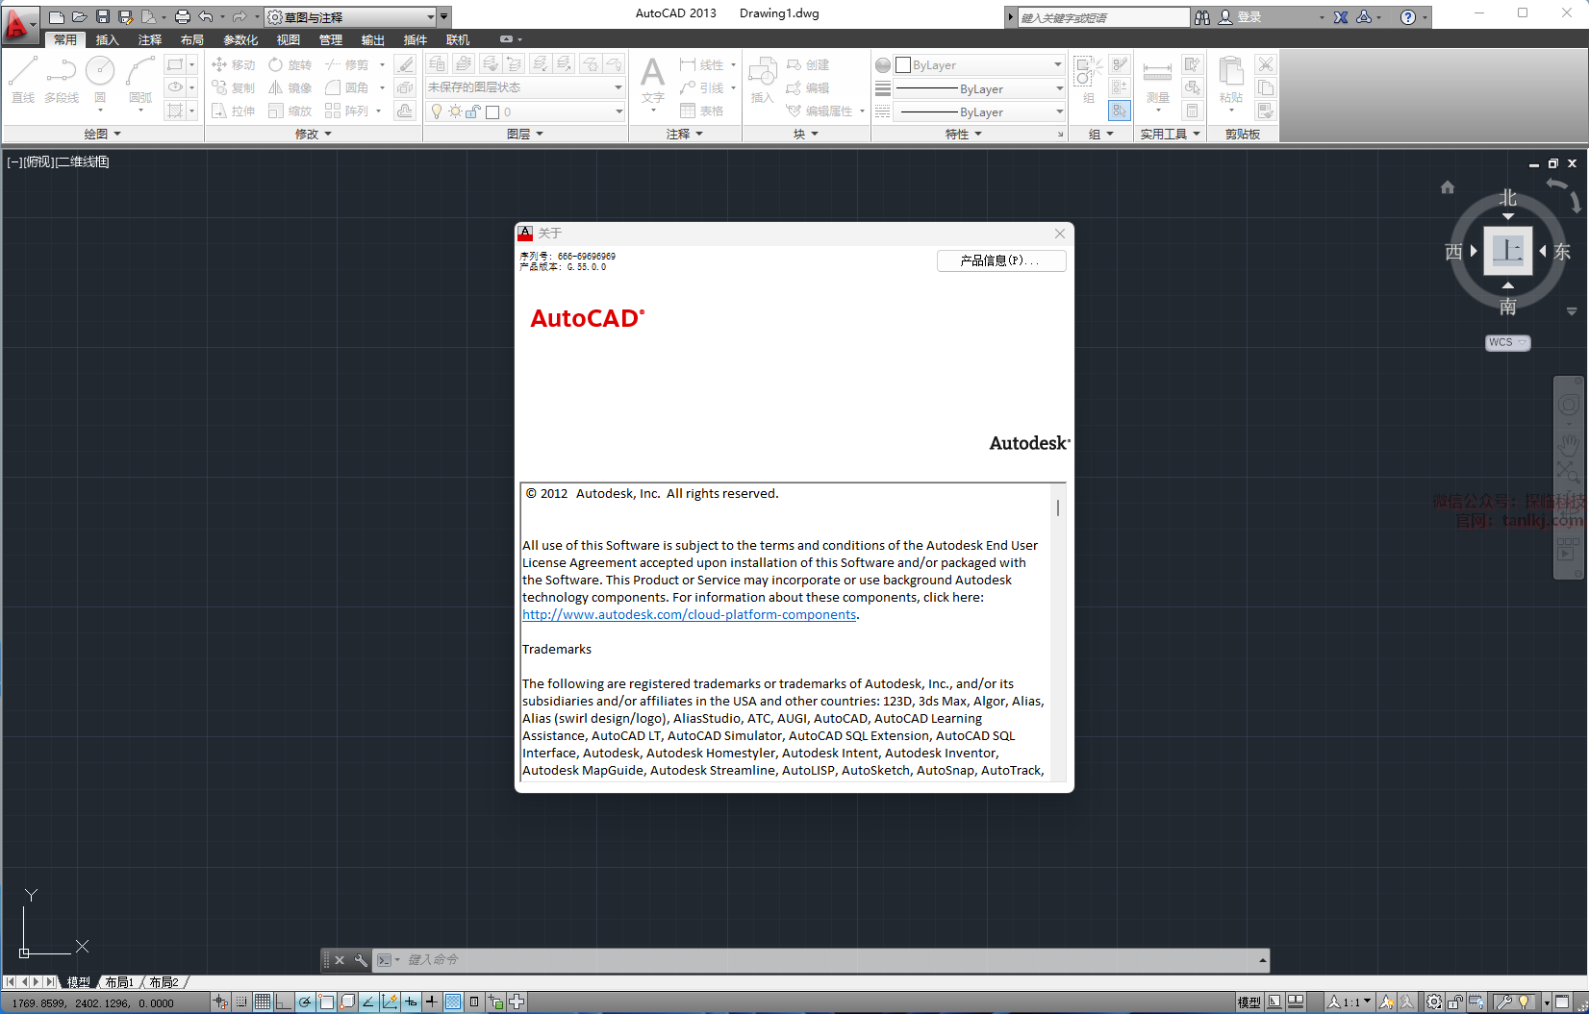Open the autodesk.com cloud-platform-components link
This screenshot has width=1589, height=1014.
click(689, 615)
